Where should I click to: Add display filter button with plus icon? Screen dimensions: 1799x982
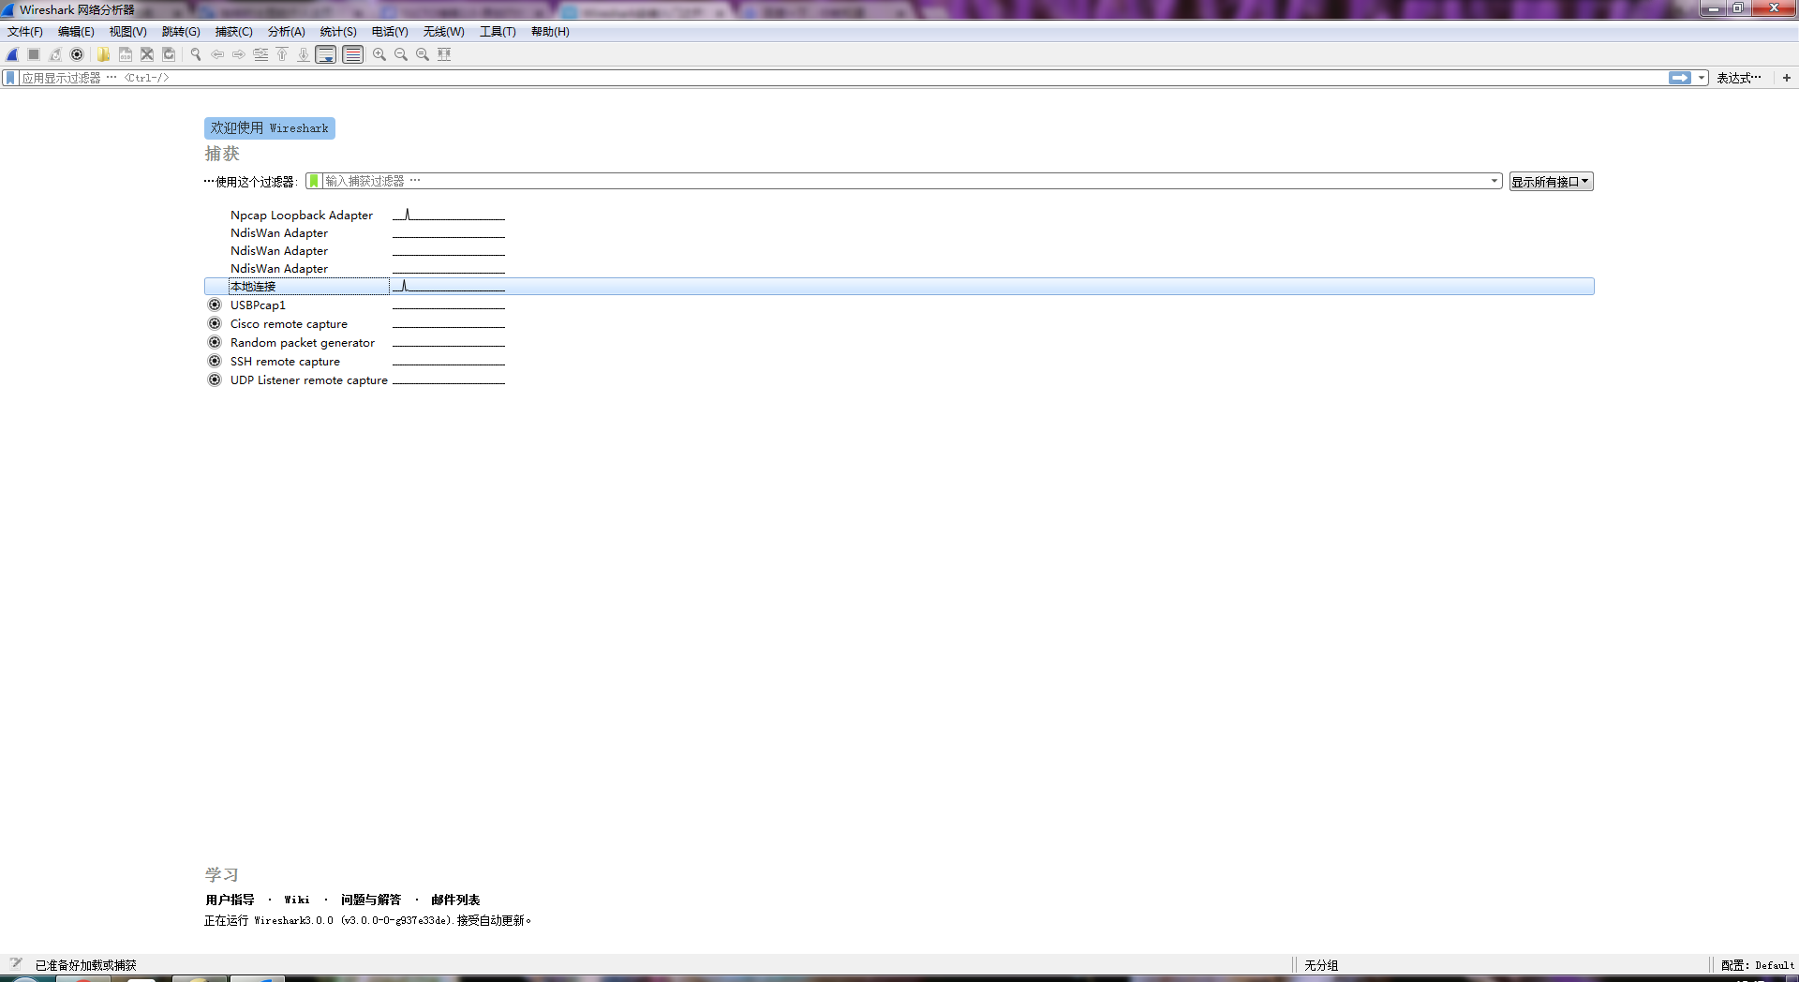click(x=1787, y=78)
